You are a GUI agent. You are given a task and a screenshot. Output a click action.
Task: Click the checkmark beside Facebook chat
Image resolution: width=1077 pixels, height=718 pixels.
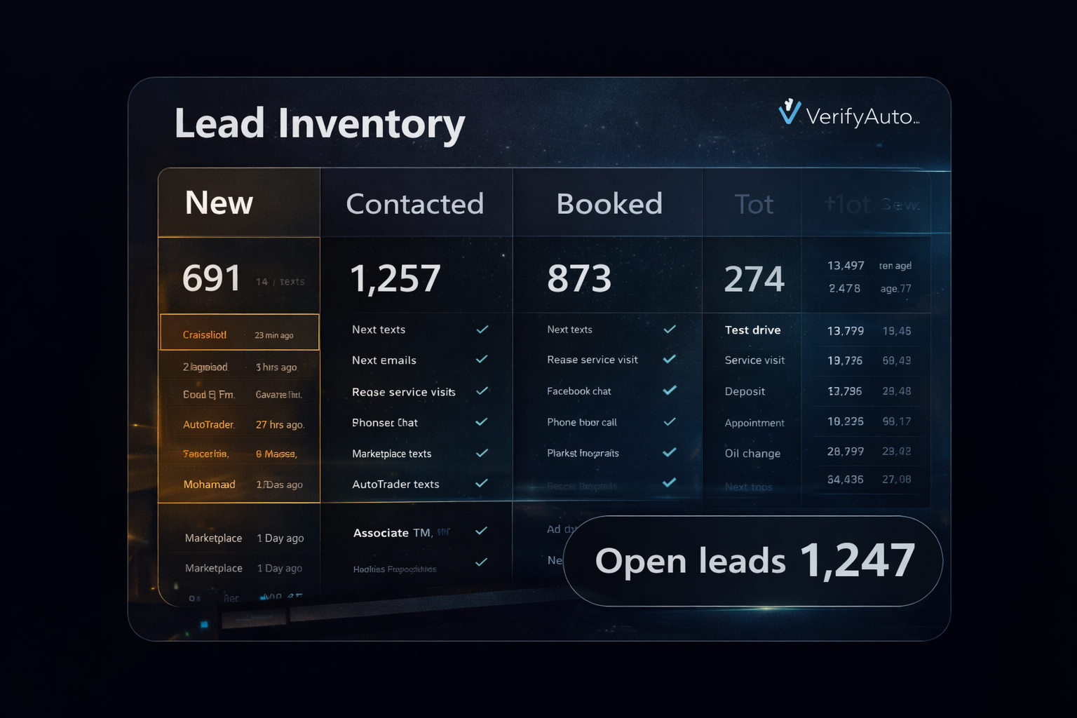click(669, 391)
